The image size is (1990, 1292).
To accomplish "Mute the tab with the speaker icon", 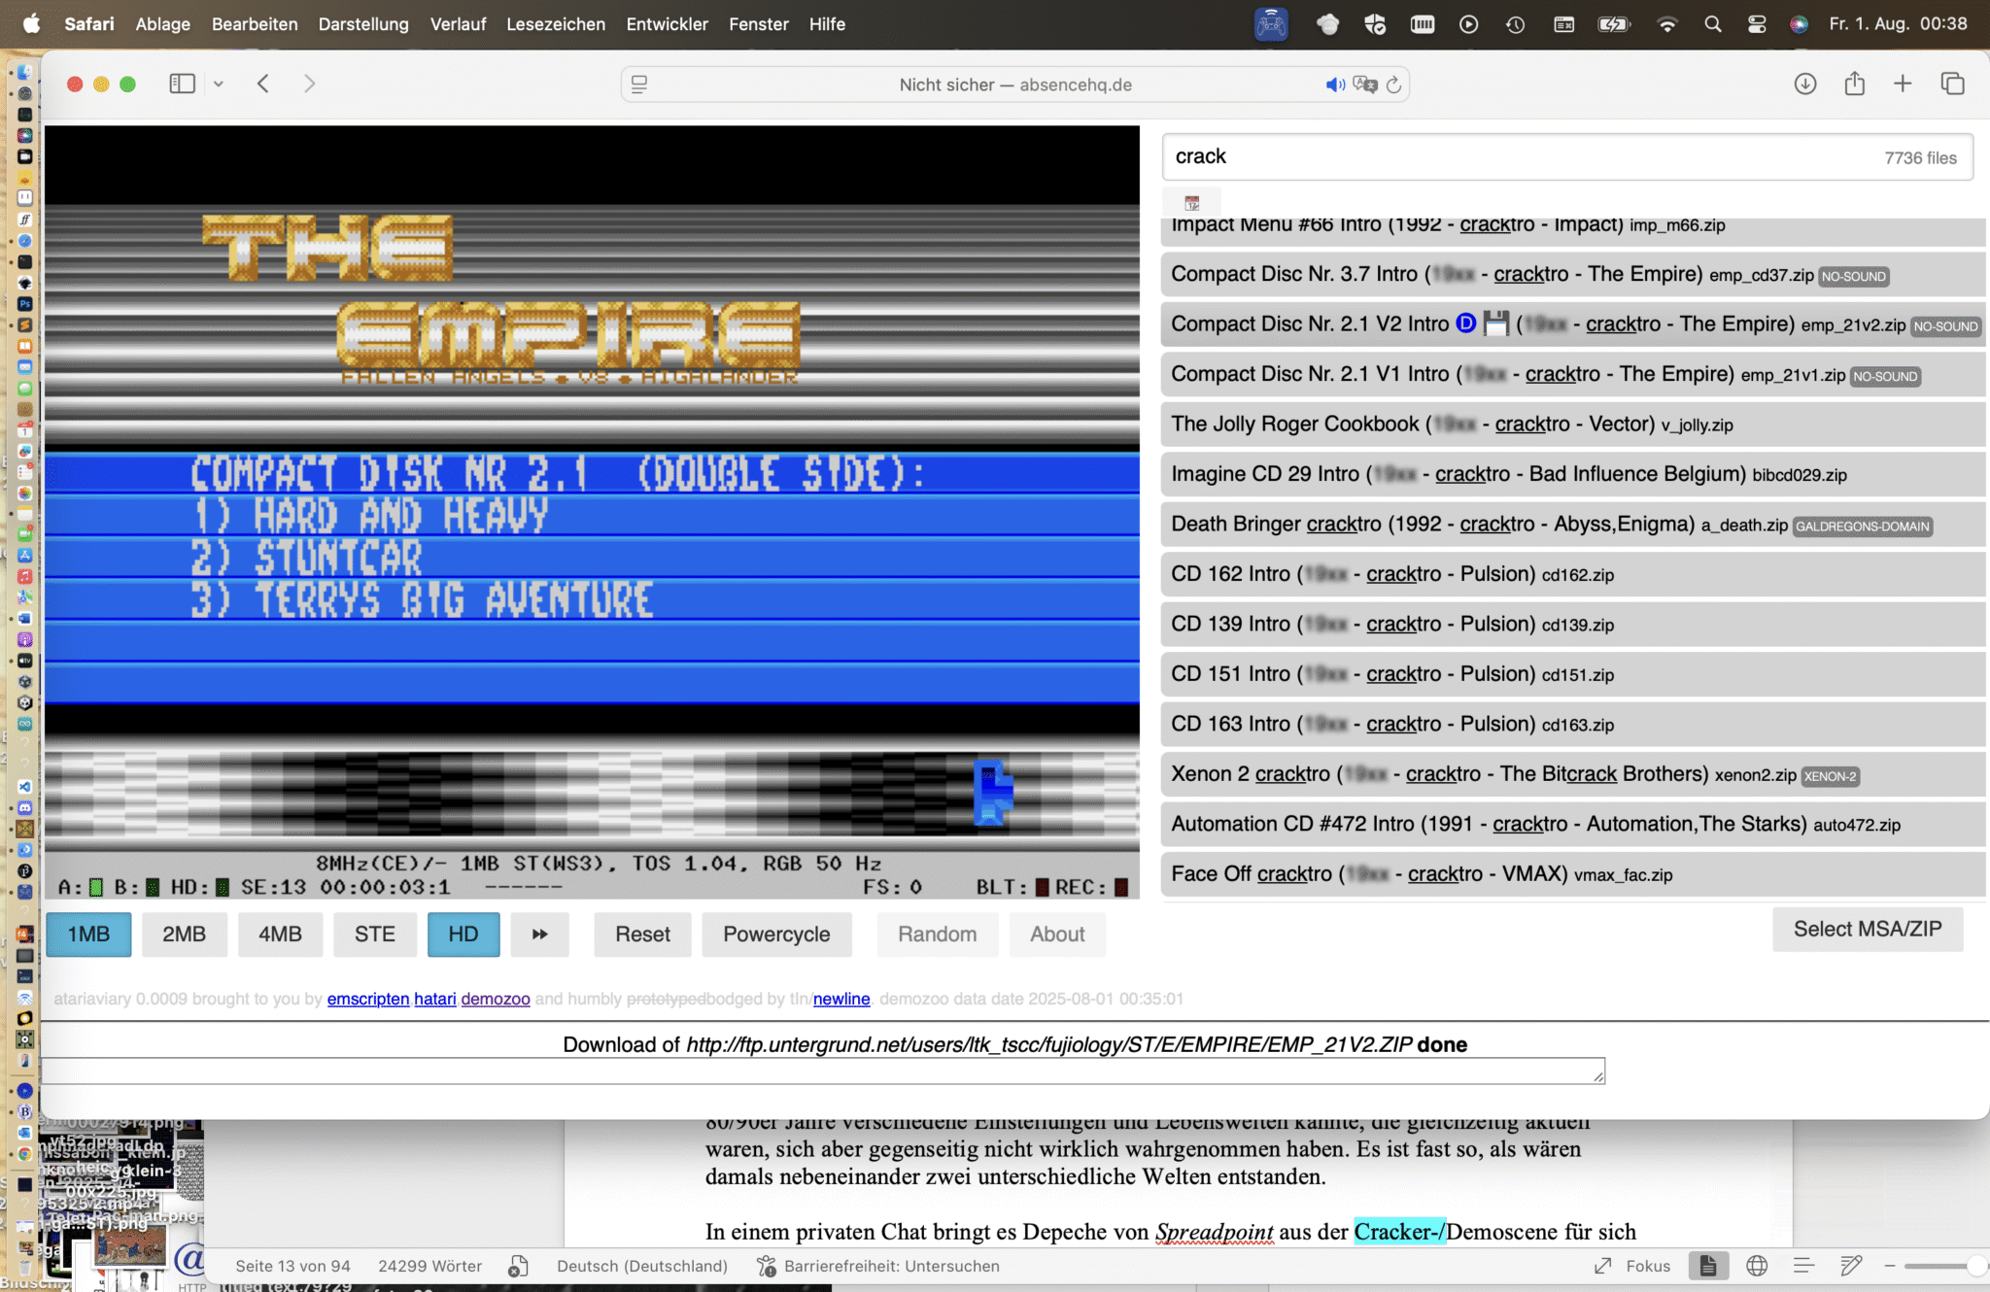I will 1334,85.
